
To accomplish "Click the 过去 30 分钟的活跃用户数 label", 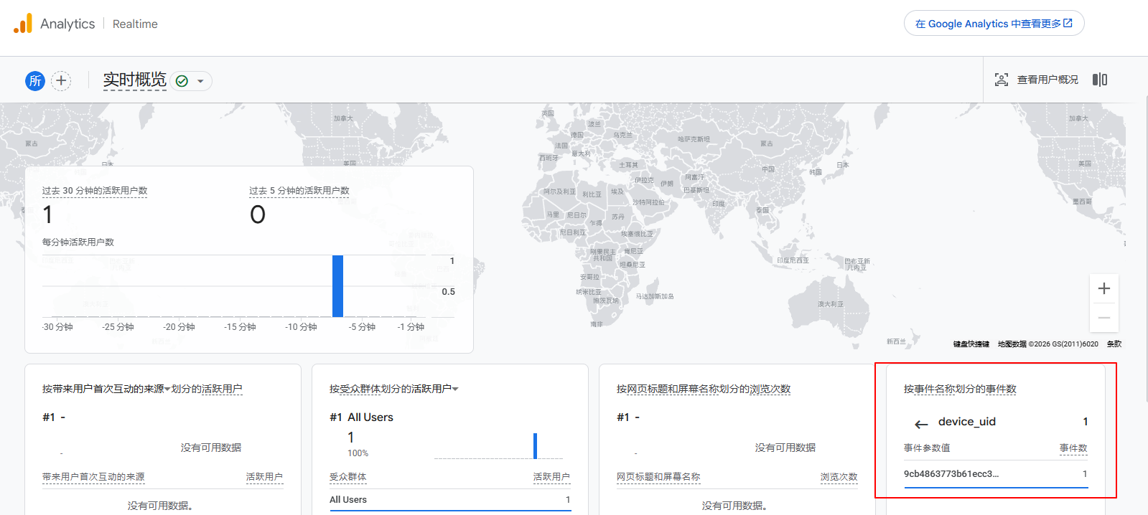I will tap(95, 191).
